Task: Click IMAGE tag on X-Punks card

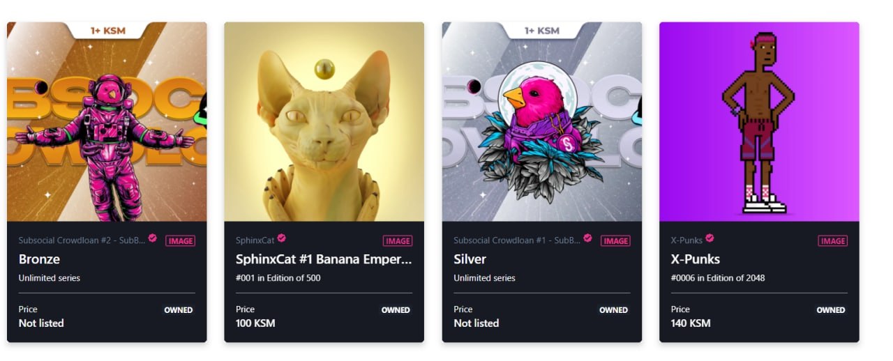Action: click(x=833, y=241)
